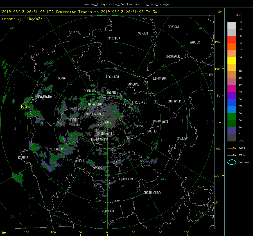Click the yellow 24SR arrow legend icon
253x236 pixels.
232,148
